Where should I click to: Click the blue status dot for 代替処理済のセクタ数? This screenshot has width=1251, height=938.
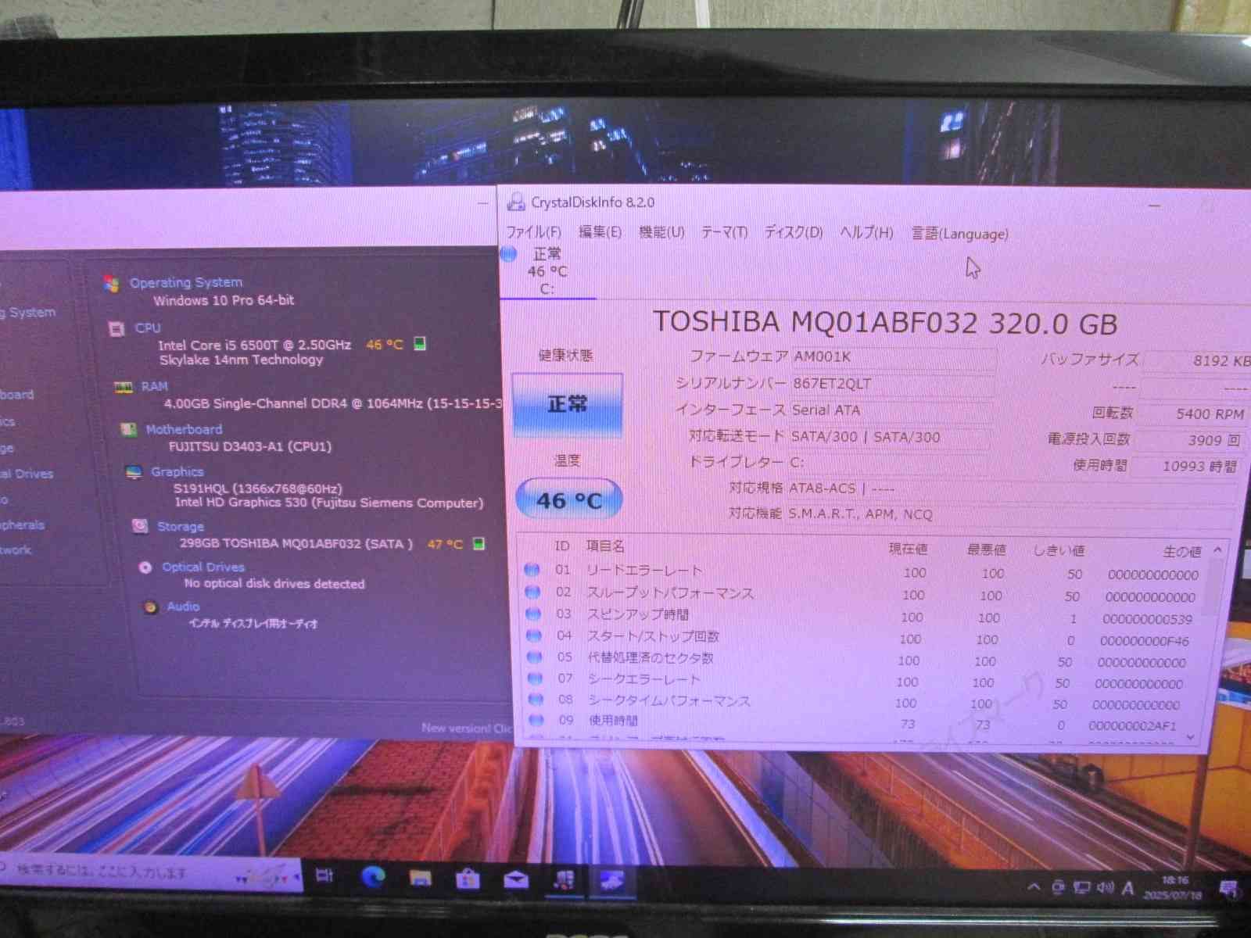coord(534,657)
